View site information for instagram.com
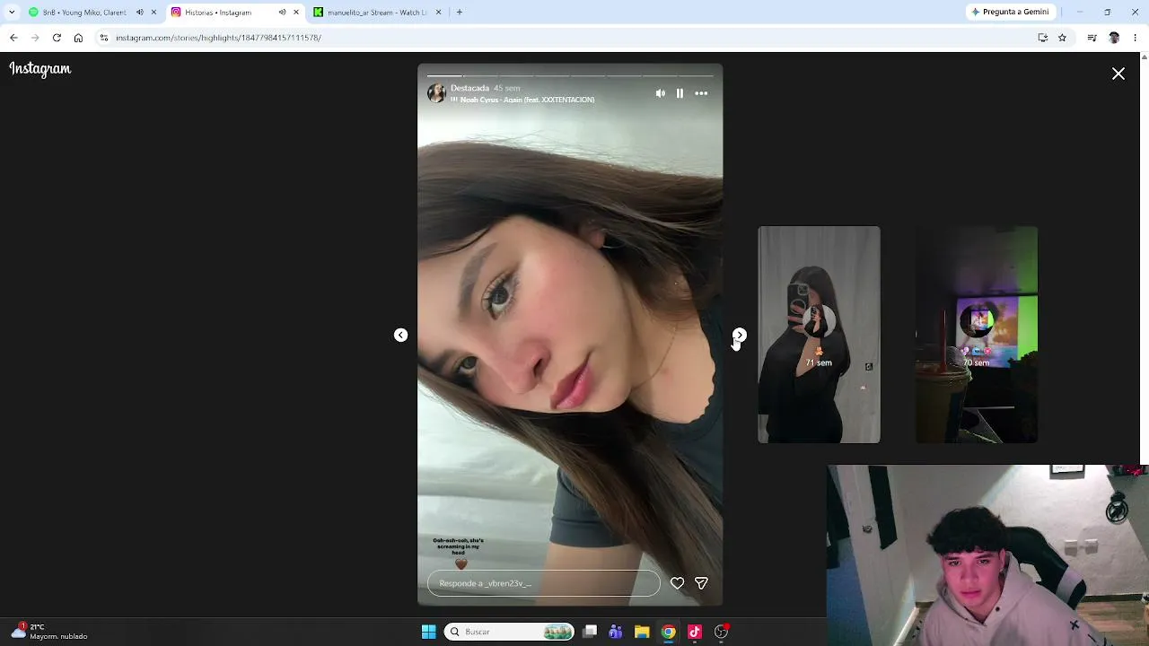The height and width of the screenshot is (646, 1149). pyautogui.click(x=104, y=38)
